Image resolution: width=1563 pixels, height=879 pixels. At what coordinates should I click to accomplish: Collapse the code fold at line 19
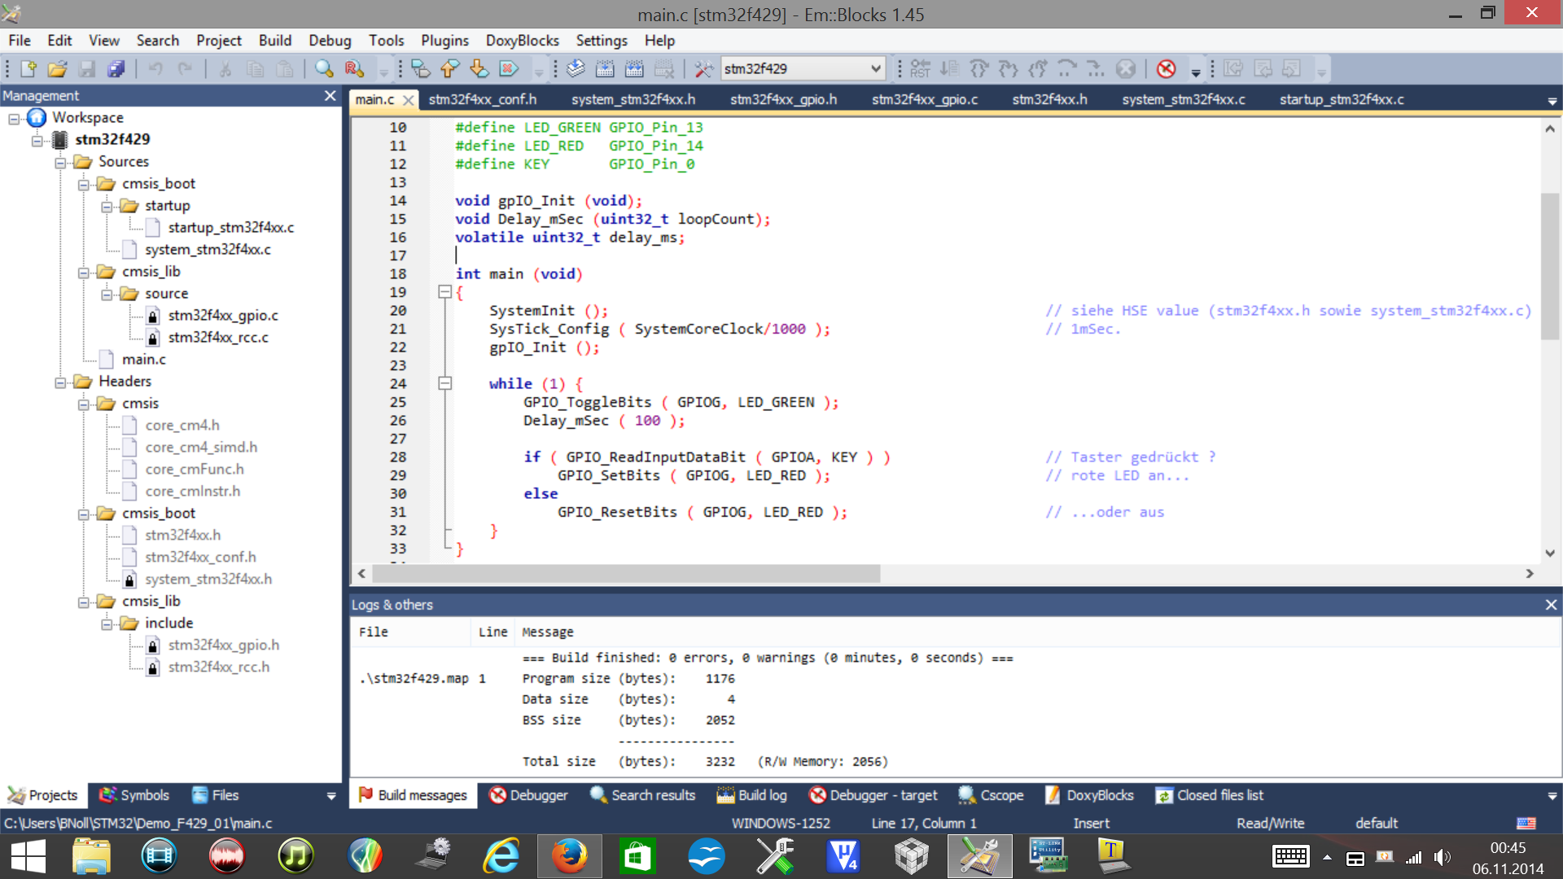point(444,292)
